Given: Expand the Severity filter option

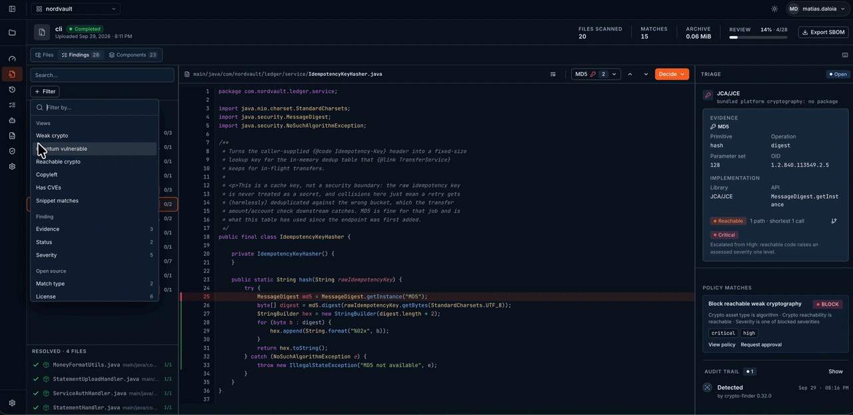Looking at the screenshot, I should pos(95,255).
